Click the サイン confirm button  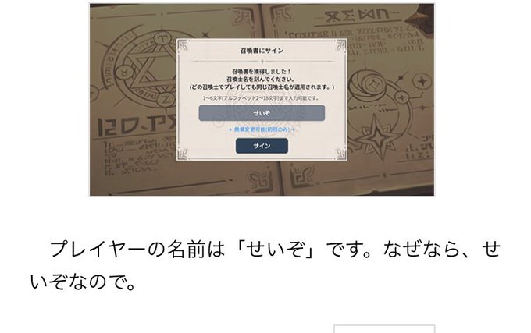coord(262,146)
